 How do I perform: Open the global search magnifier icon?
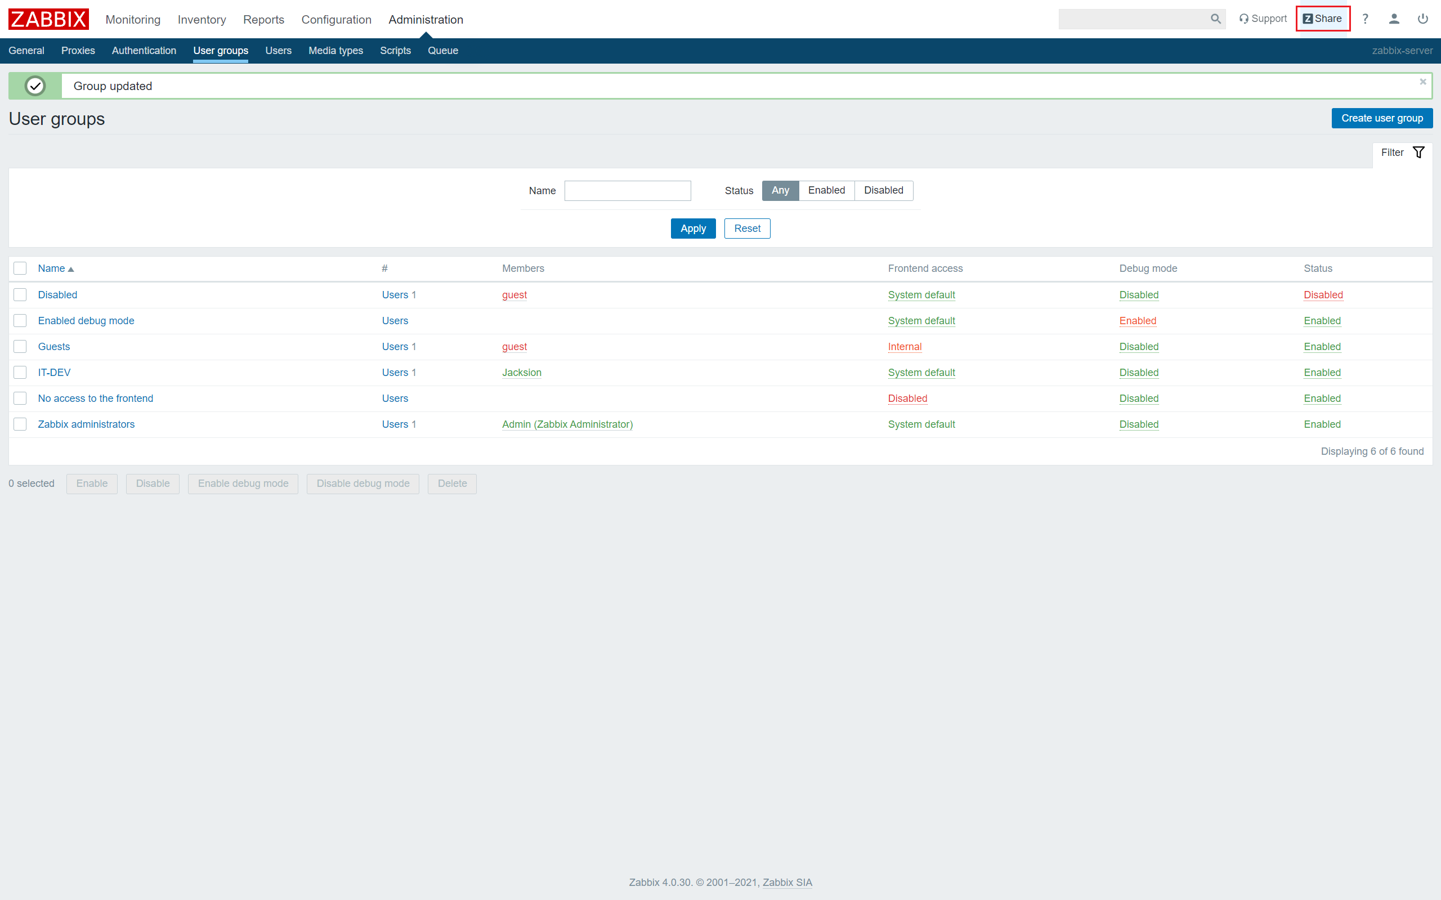click(1215, 19)
